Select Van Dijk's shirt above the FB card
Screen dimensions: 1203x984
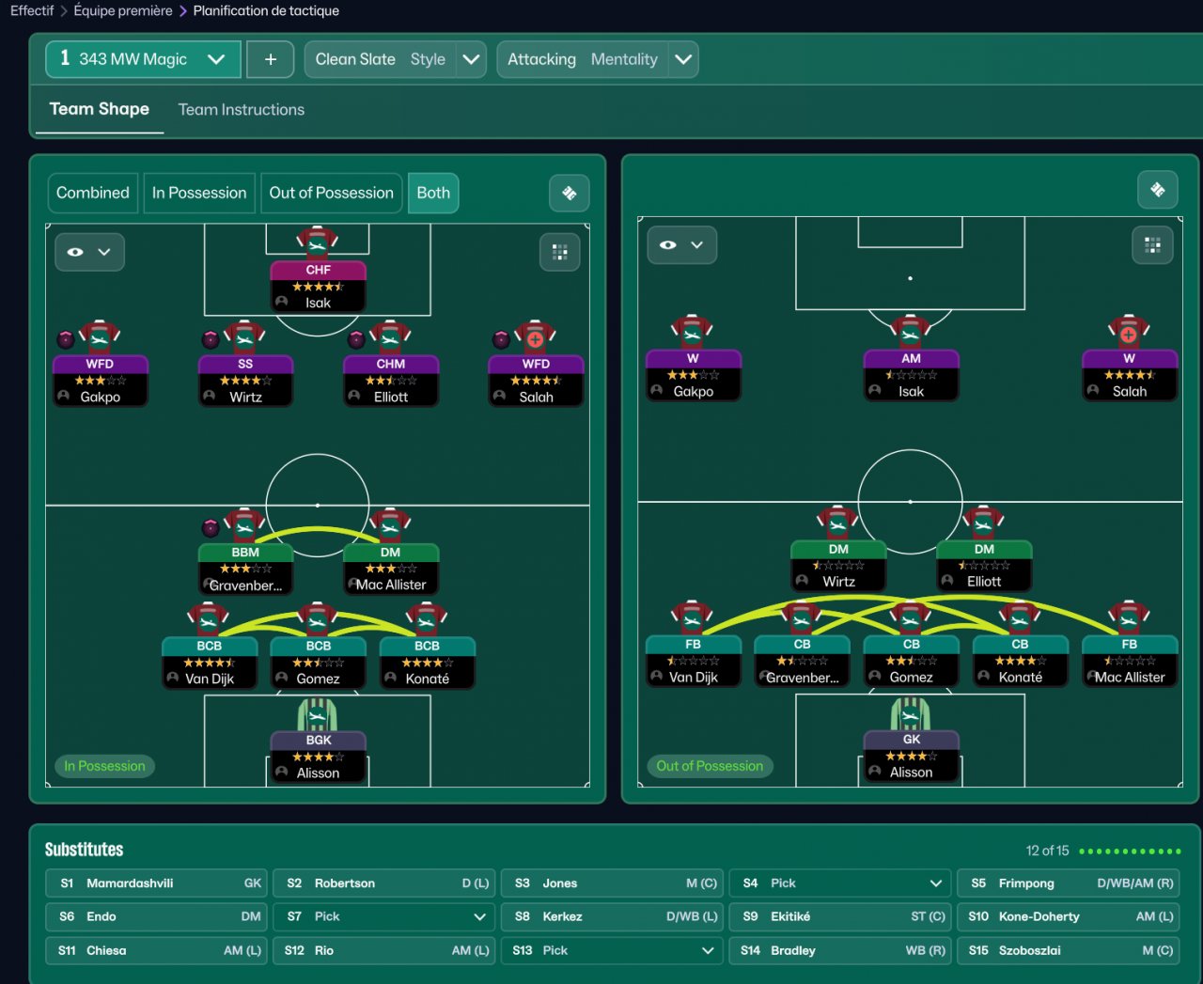[693, 617]
